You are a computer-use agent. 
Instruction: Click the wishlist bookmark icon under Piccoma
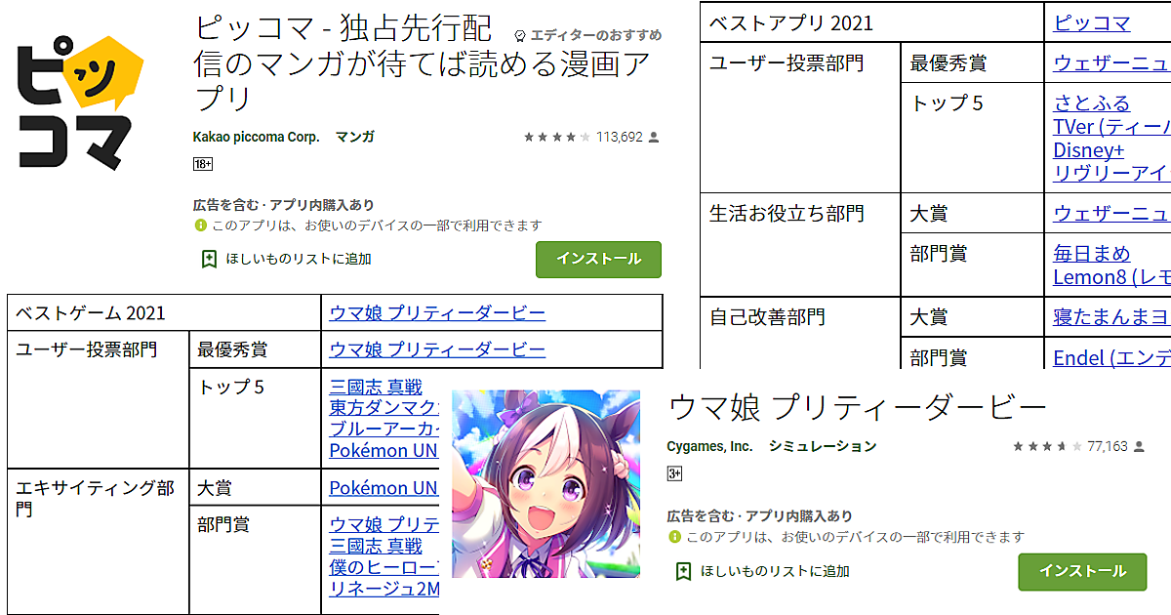click(208, 259)
